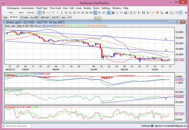The width and height of the screenshot is (189, 130).
Task: Open the Edit menu
Action: (72, 8)
